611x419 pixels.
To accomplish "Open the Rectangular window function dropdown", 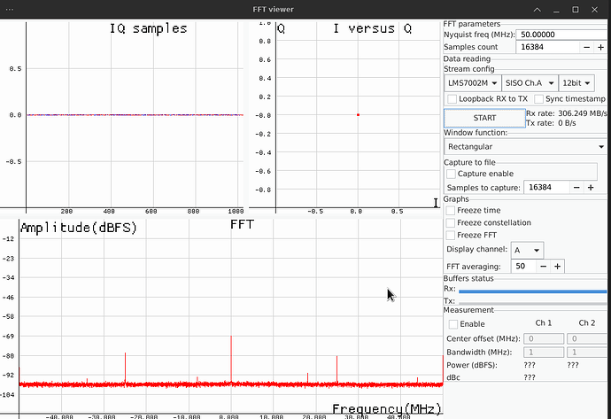I will (x=525, y=146).
